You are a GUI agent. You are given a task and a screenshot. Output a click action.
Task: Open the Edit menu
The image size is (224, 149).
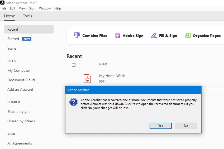[x=13, y=8]
